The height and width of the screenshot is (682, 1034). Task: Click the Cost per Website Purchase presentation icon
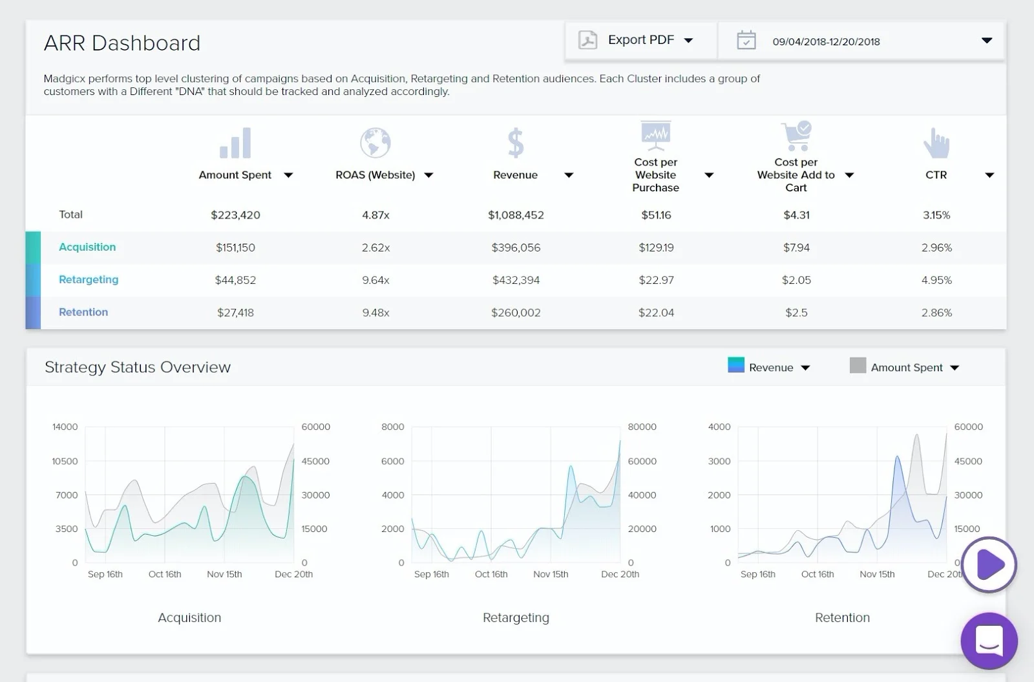(656, 136)
